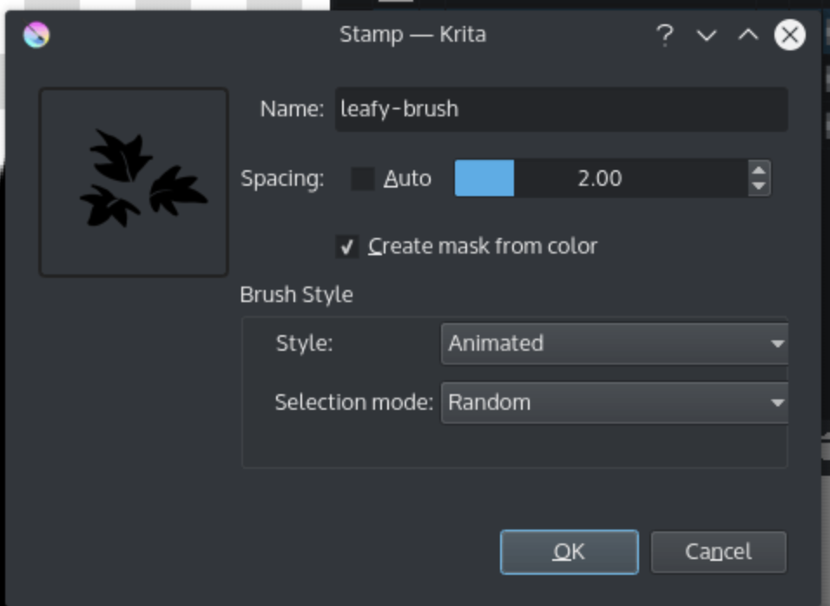
Task: Uncheck Create mask from color
Action: coord(347,247)
